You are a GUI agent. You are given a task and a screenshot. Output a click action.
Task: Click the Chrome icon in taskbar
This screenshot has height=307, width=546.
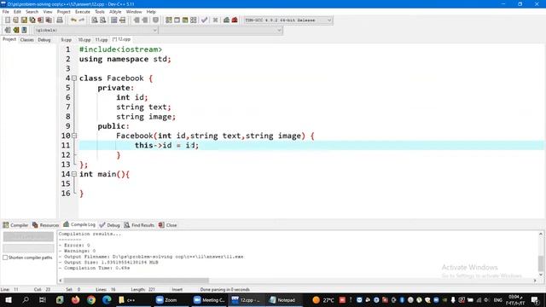[x=91, y=299]
